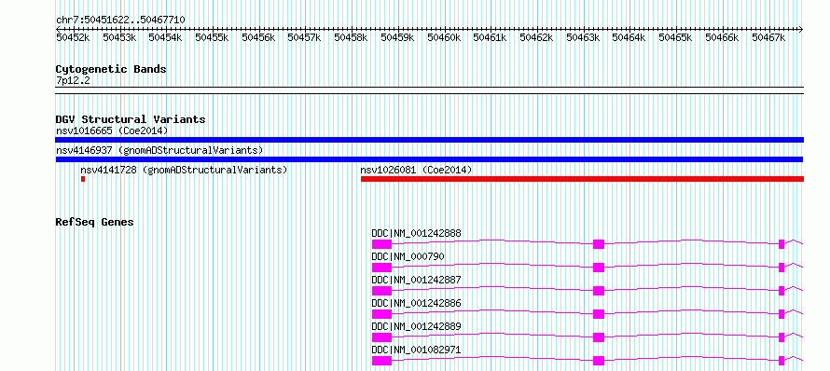Click the nsv4146937 gnomAD blue variant bar
The height and width of the screenshot is (371, 830).
pyautogui.click(x=429, y=159)
